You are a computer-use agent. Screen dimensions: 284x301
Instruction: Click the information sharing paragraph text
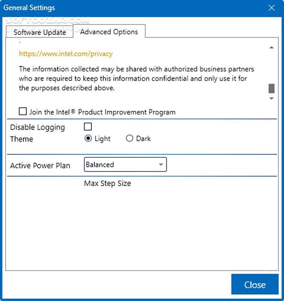[x=136, y=78]
